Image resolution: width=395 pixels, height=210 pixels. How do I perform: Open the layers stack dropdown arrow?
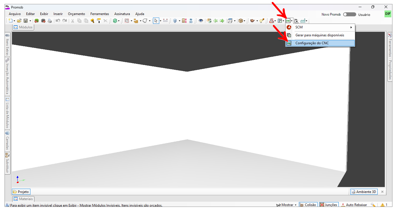point(179,21)
